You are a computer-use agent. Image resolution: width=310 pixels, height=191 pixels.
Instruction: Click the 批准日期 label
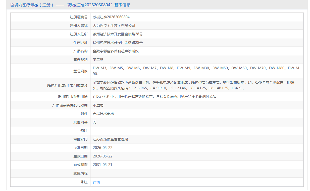80,148
